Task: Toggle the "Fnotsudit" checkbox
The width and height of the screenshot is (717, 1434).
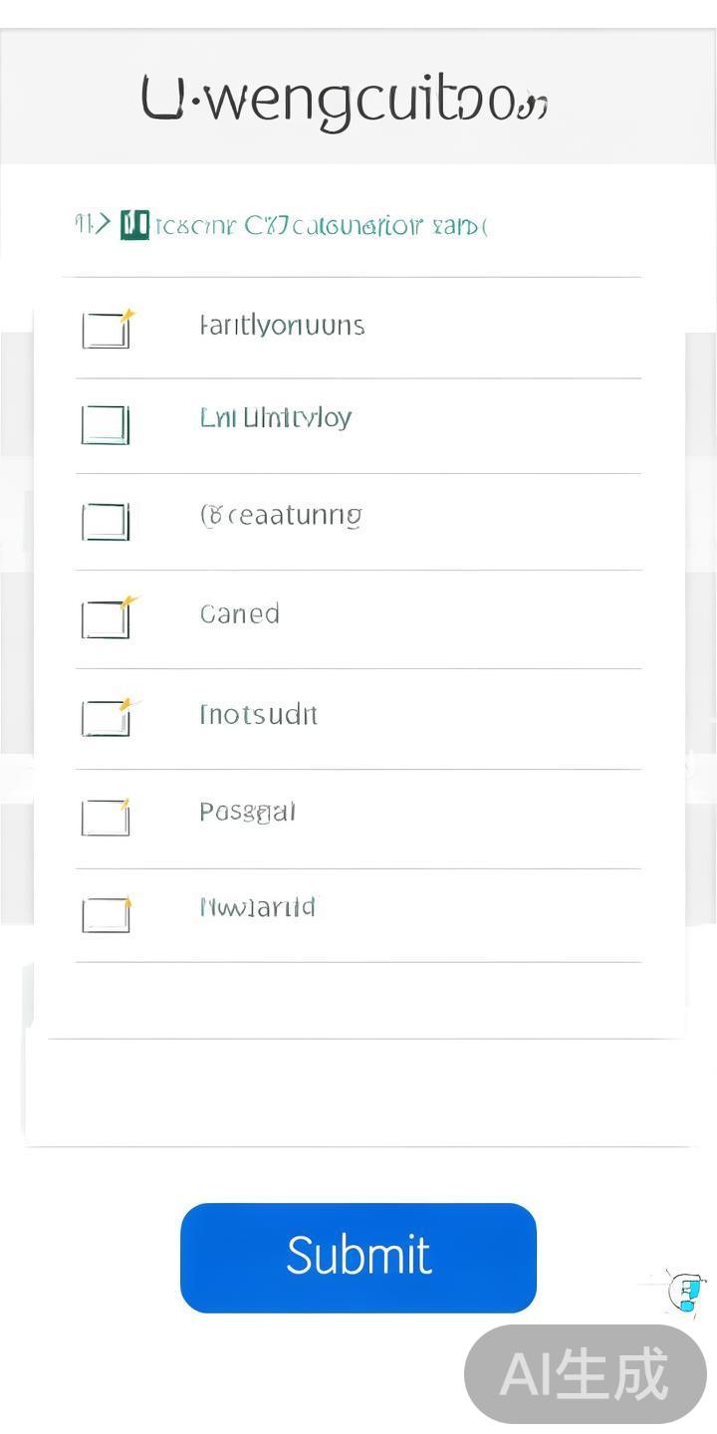Action: coord(106,717)
